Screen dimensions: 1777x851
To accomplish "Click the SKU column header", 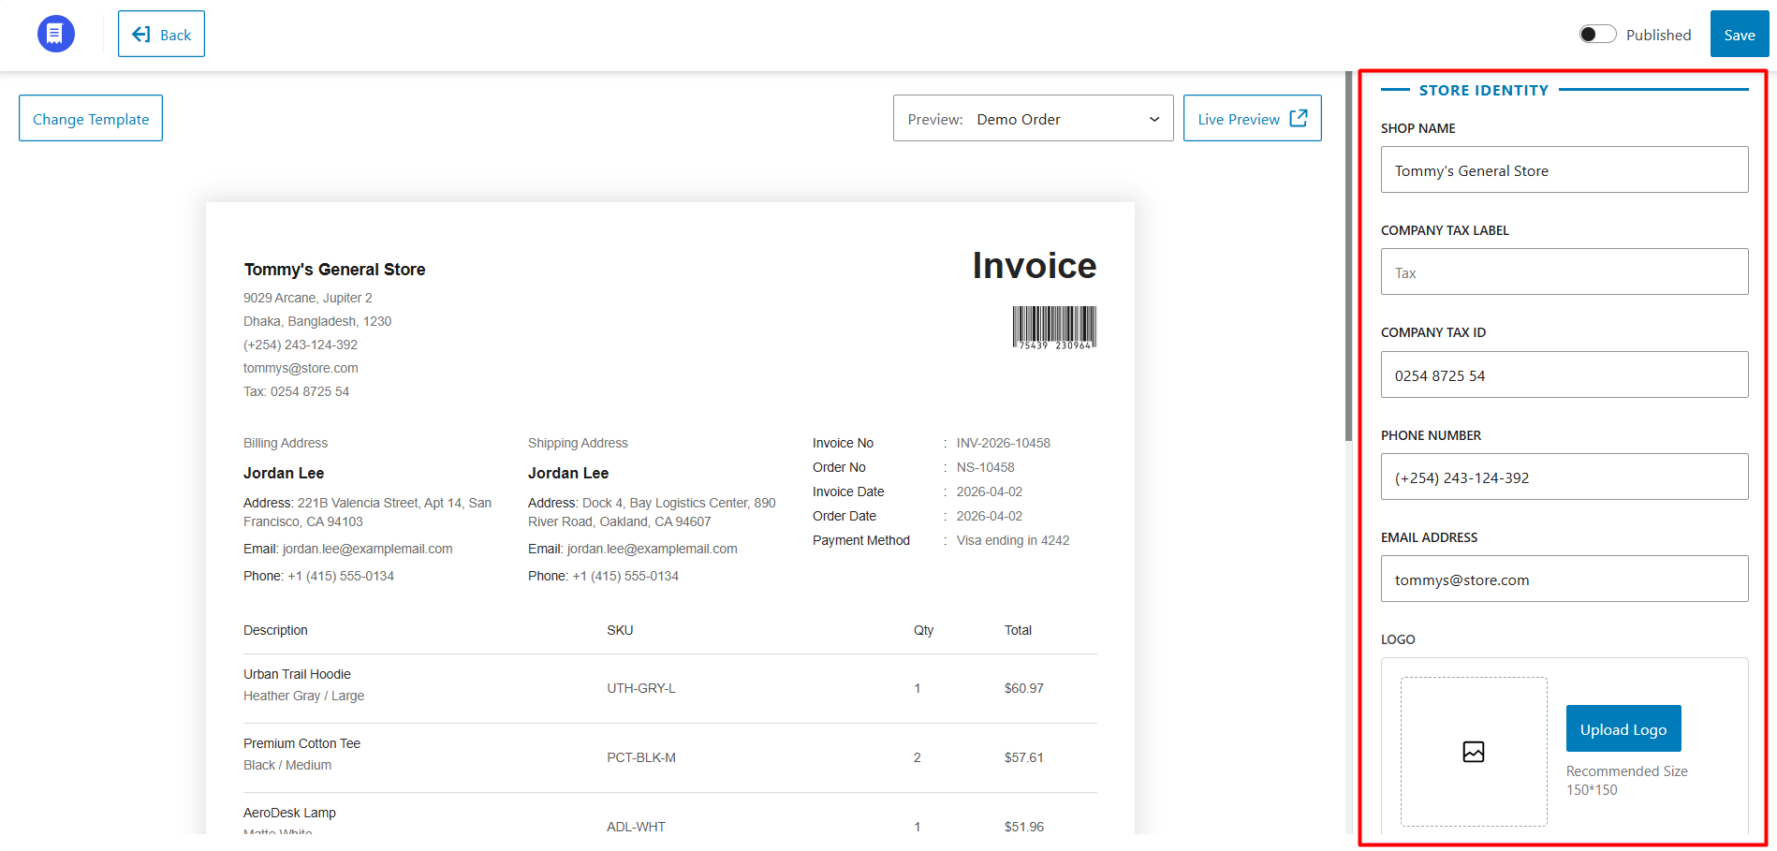I will 620,630.
